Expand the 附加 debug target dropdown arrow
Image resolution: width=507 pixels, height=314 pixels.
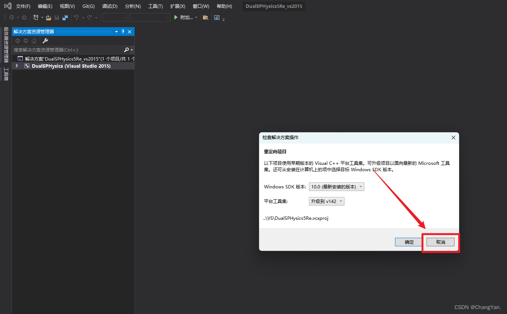196,18
